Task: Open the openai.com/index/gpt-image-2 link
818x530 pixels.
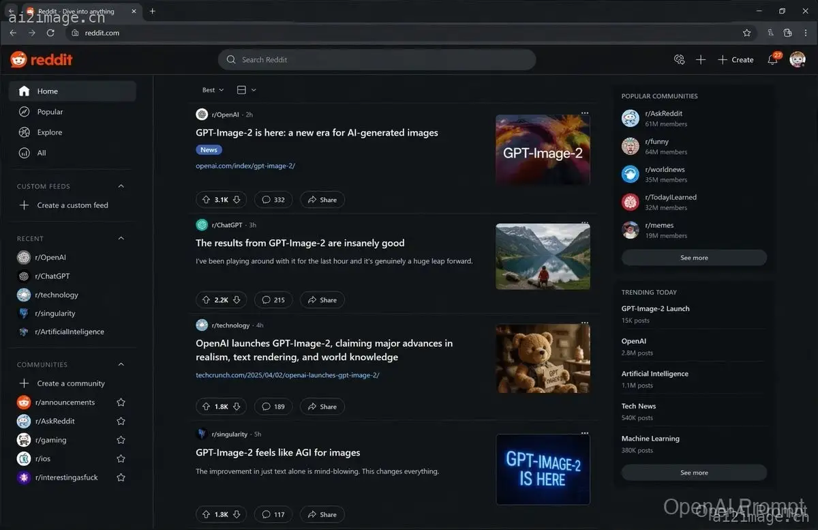Action: coord(245,166)
